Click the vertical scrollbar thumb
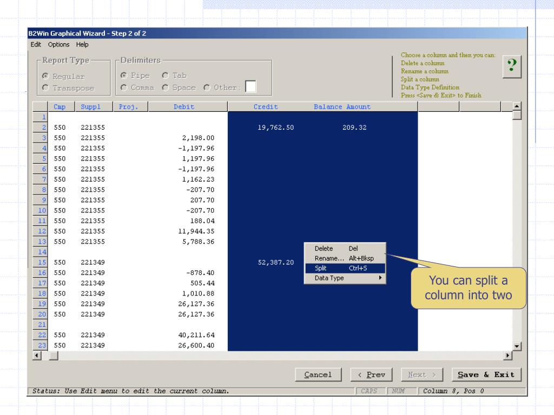The image size is (554, 415). [517, 115]
